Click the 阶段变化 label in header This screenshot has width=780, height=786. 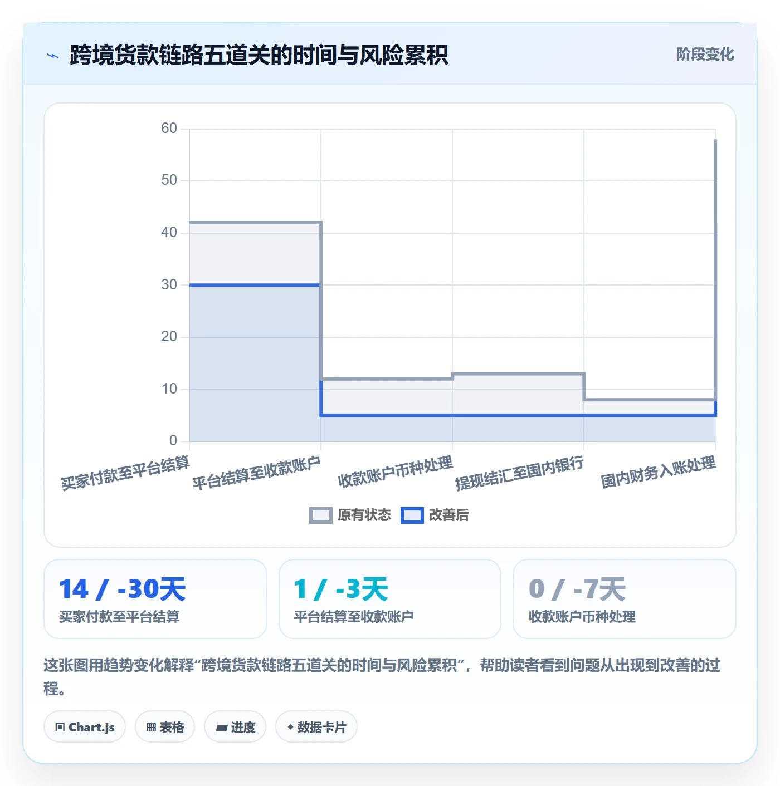tap(705, 55)
